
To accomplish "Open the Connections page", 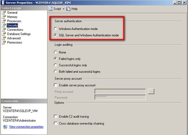I will click(15, 30).
